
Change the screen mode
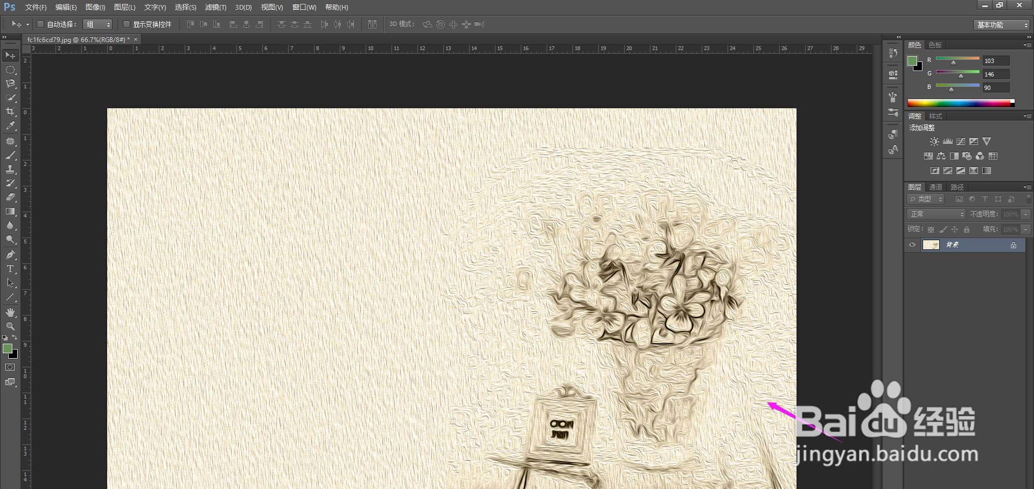click(10, 382)
